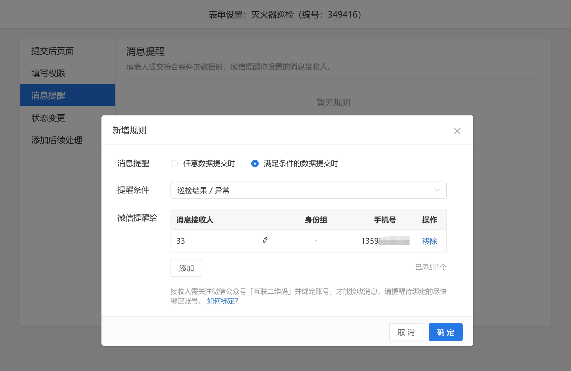Click the 手机号 column header
Viewport: 571px width, 371px height.
coord(385,220)
